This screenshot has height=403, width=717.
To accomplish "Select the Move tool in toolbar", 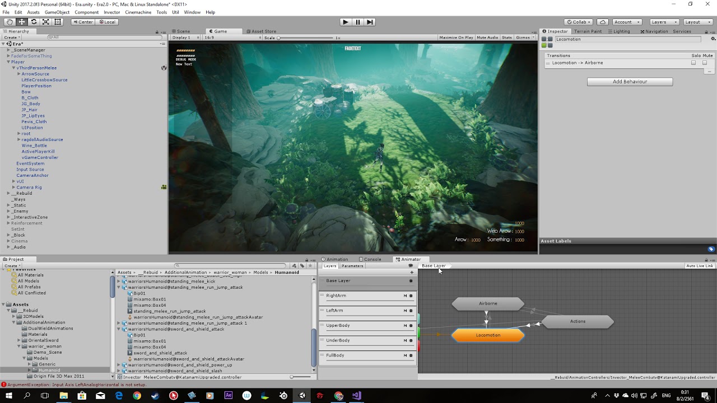I will 22,22.
